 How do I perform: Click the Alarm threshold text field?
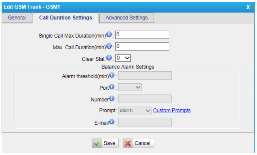tap(145, 76)
